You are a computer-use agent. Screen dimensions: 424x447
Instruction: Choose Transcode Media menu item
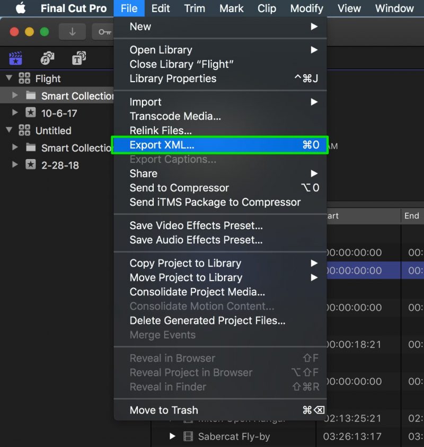tap(220, 116)
